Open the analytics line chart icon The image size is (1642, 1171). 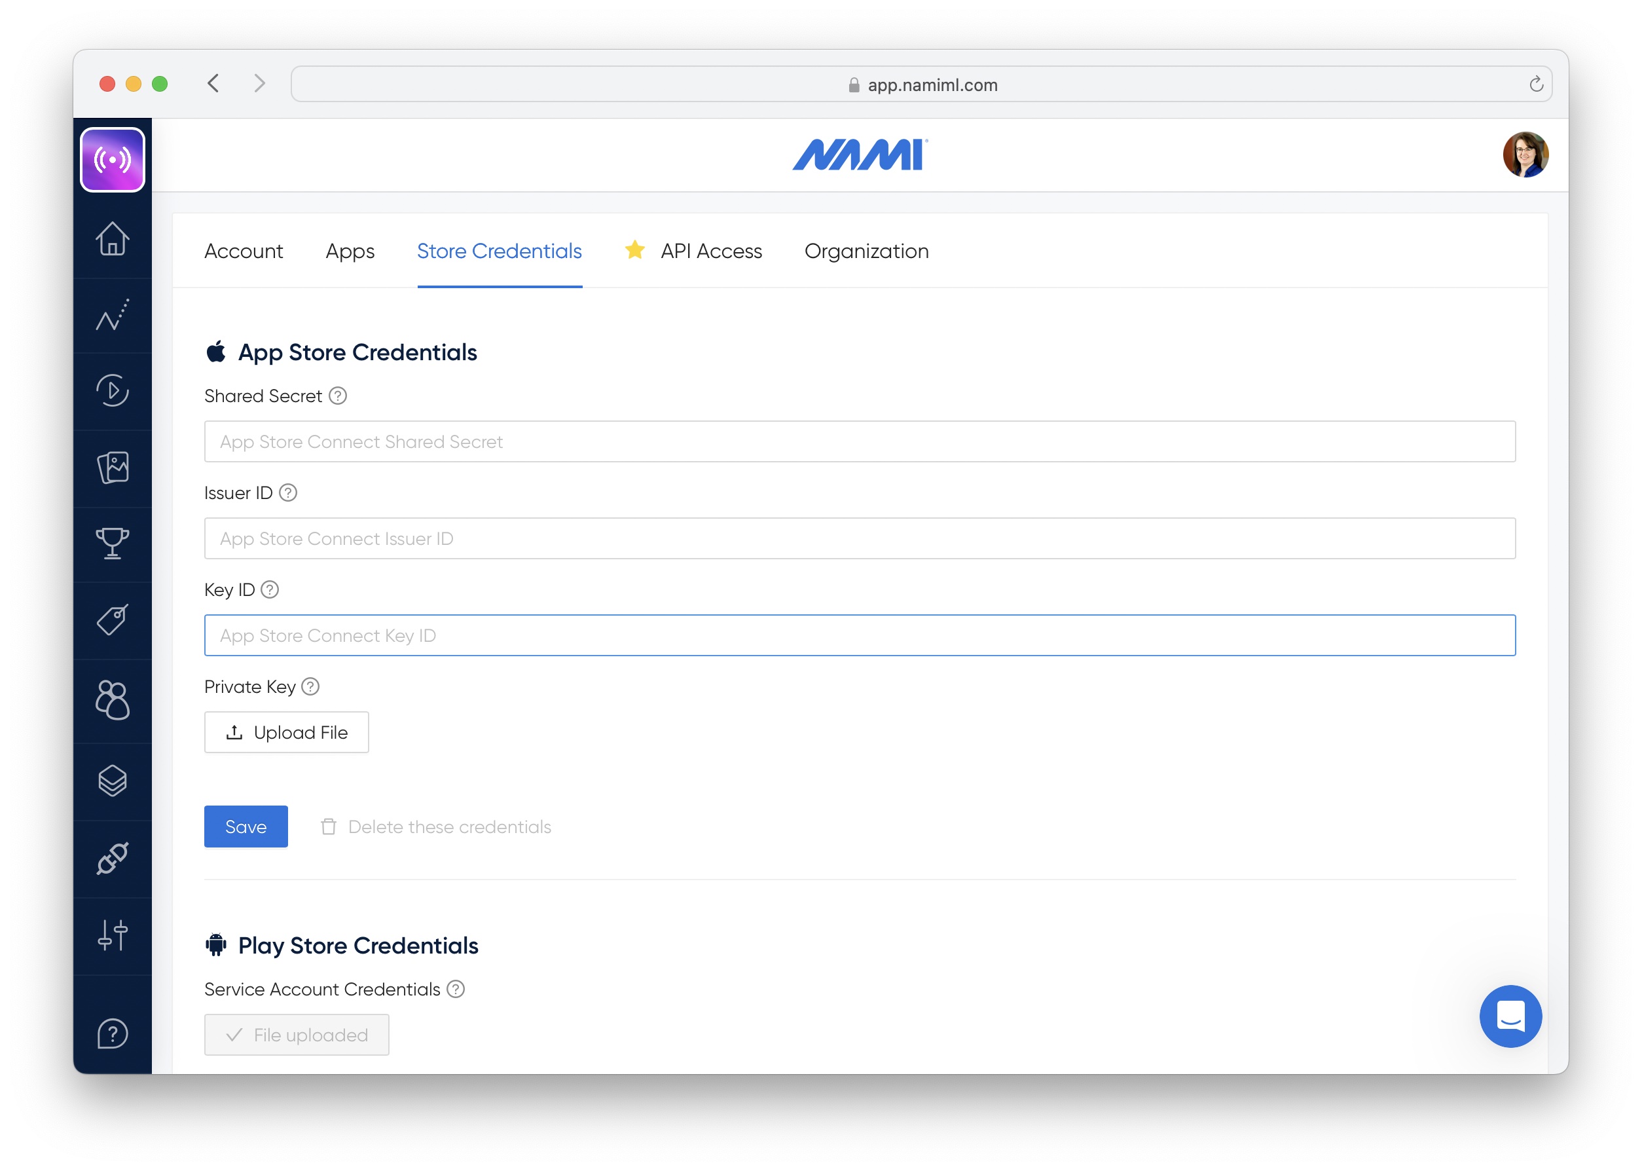pos(113,316)
